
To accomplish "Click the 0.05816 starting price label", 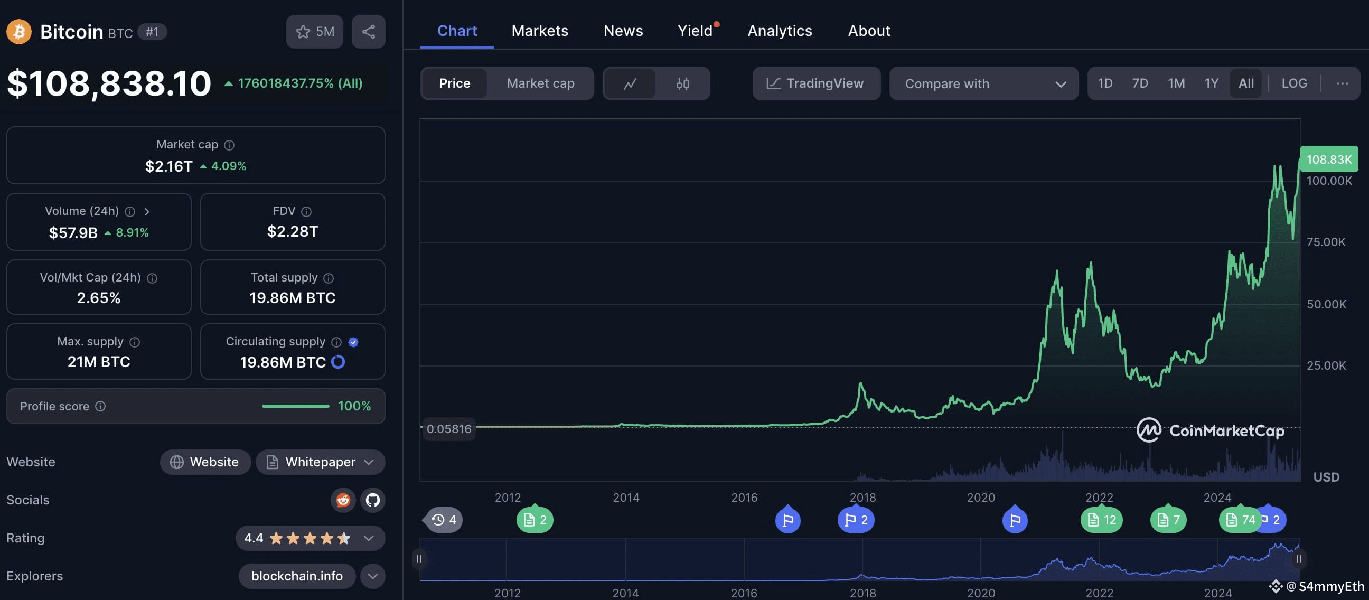I will coord(448,429).
